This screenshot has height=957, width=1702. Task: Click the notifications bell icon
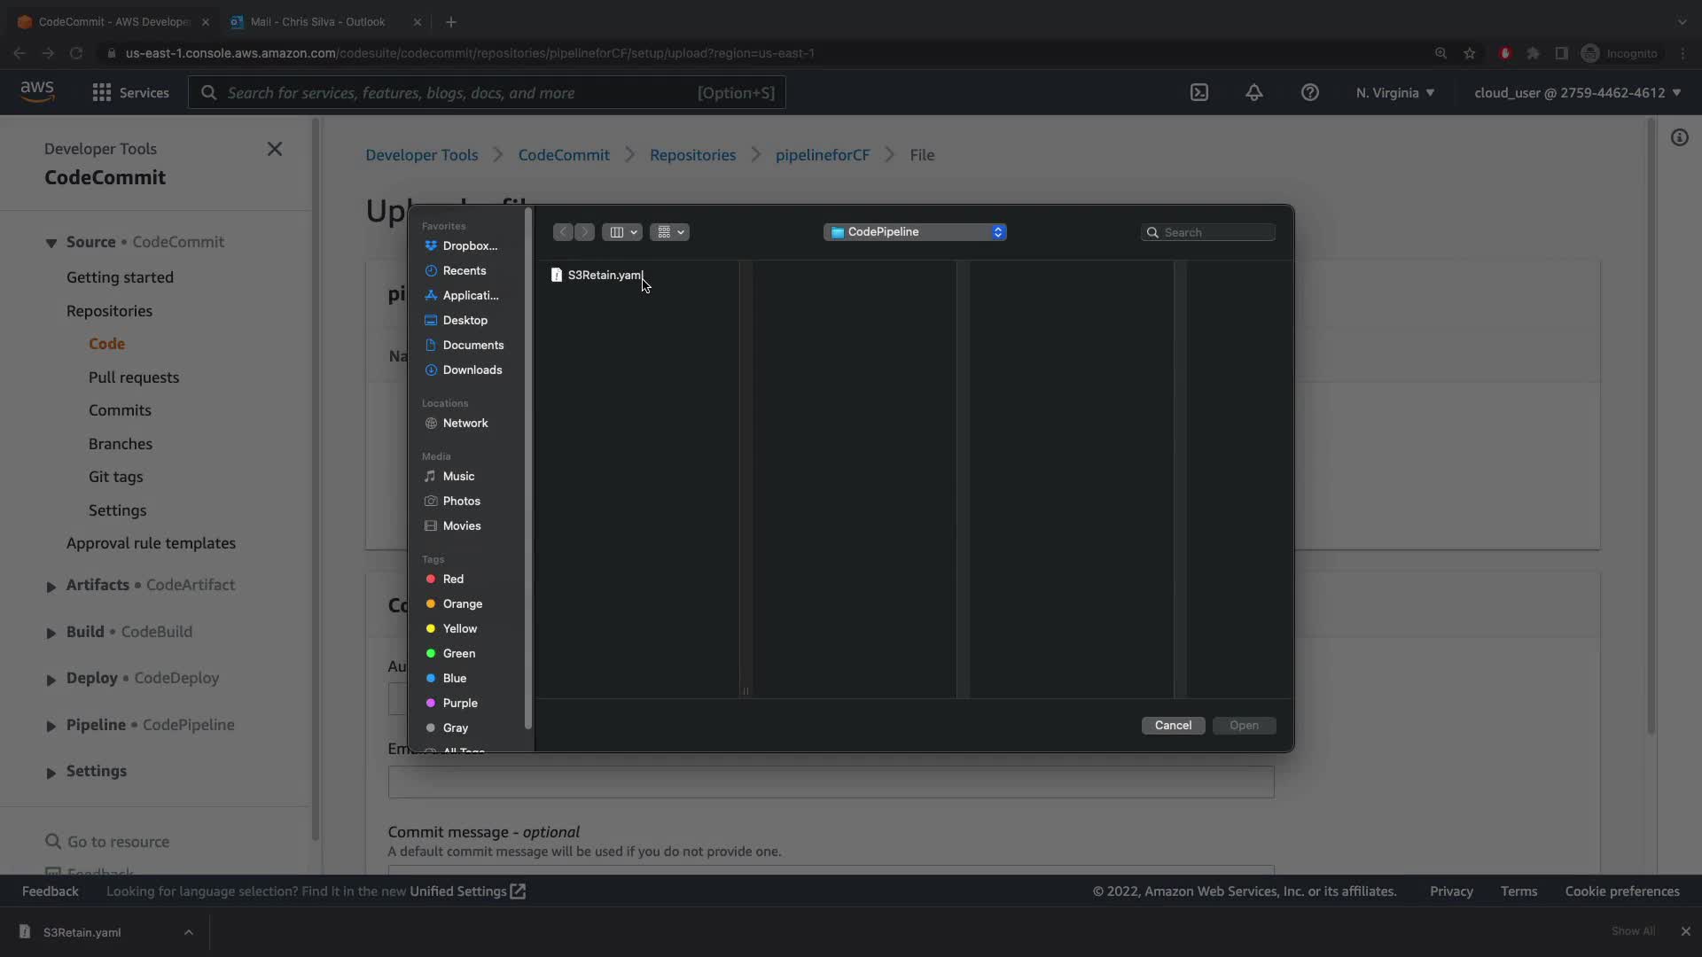pos(1253,92)
